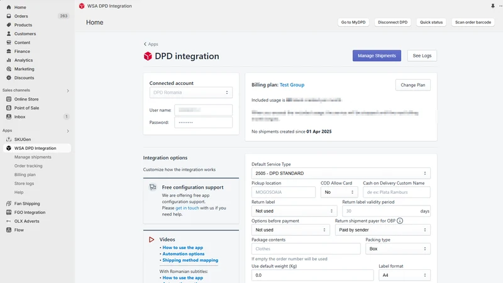Screen dimensions: 503x283
Task: Click the OLX Adverts app icon
Action: tap(9, 221)
